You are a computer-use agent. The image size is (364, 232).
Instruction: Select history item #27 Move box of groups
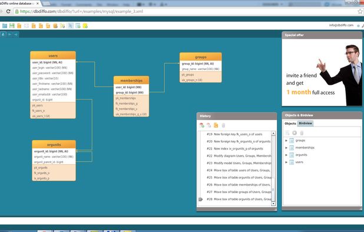pos(239,192)
